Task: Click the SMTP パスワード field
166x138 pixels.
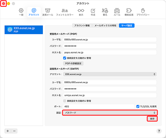Action: [110, 89]
